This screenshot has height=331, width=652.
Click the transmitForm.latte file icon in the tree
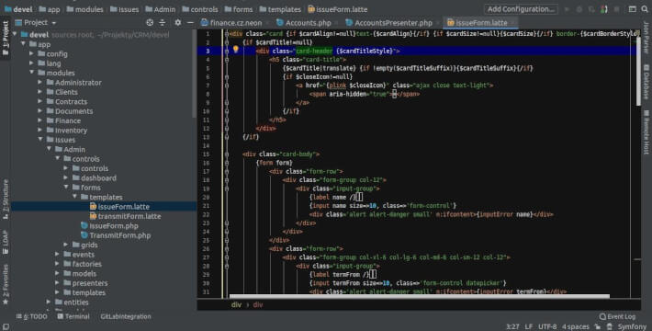(93, 216)
